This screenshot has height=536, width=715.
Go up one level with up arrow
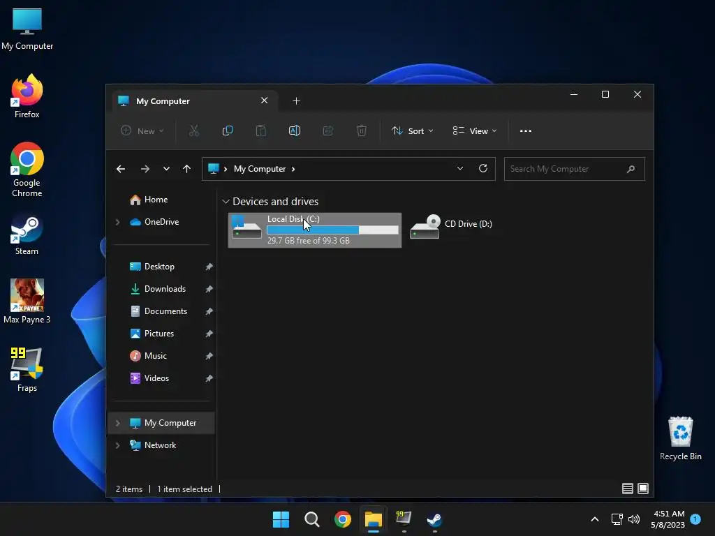tap(186, 169)
